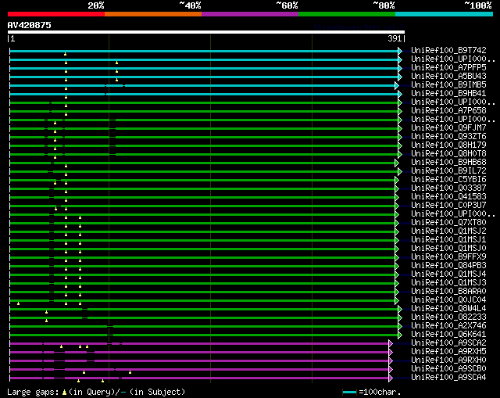Screen dimensions: 500x398
Task: Click the arrowhead ending the Q6K641 alignment
Action: coord(400,335)
